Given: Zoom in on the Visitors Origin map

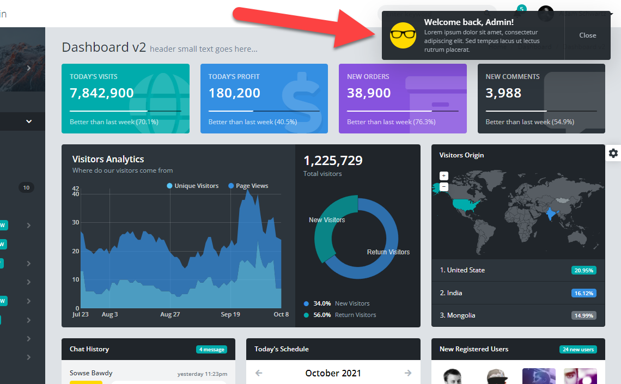Looking at the screenshot, I should 443,176.
